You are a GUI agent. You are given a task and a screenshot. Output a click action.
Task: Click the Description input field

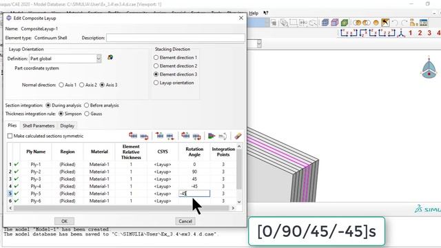coord(176,38)
